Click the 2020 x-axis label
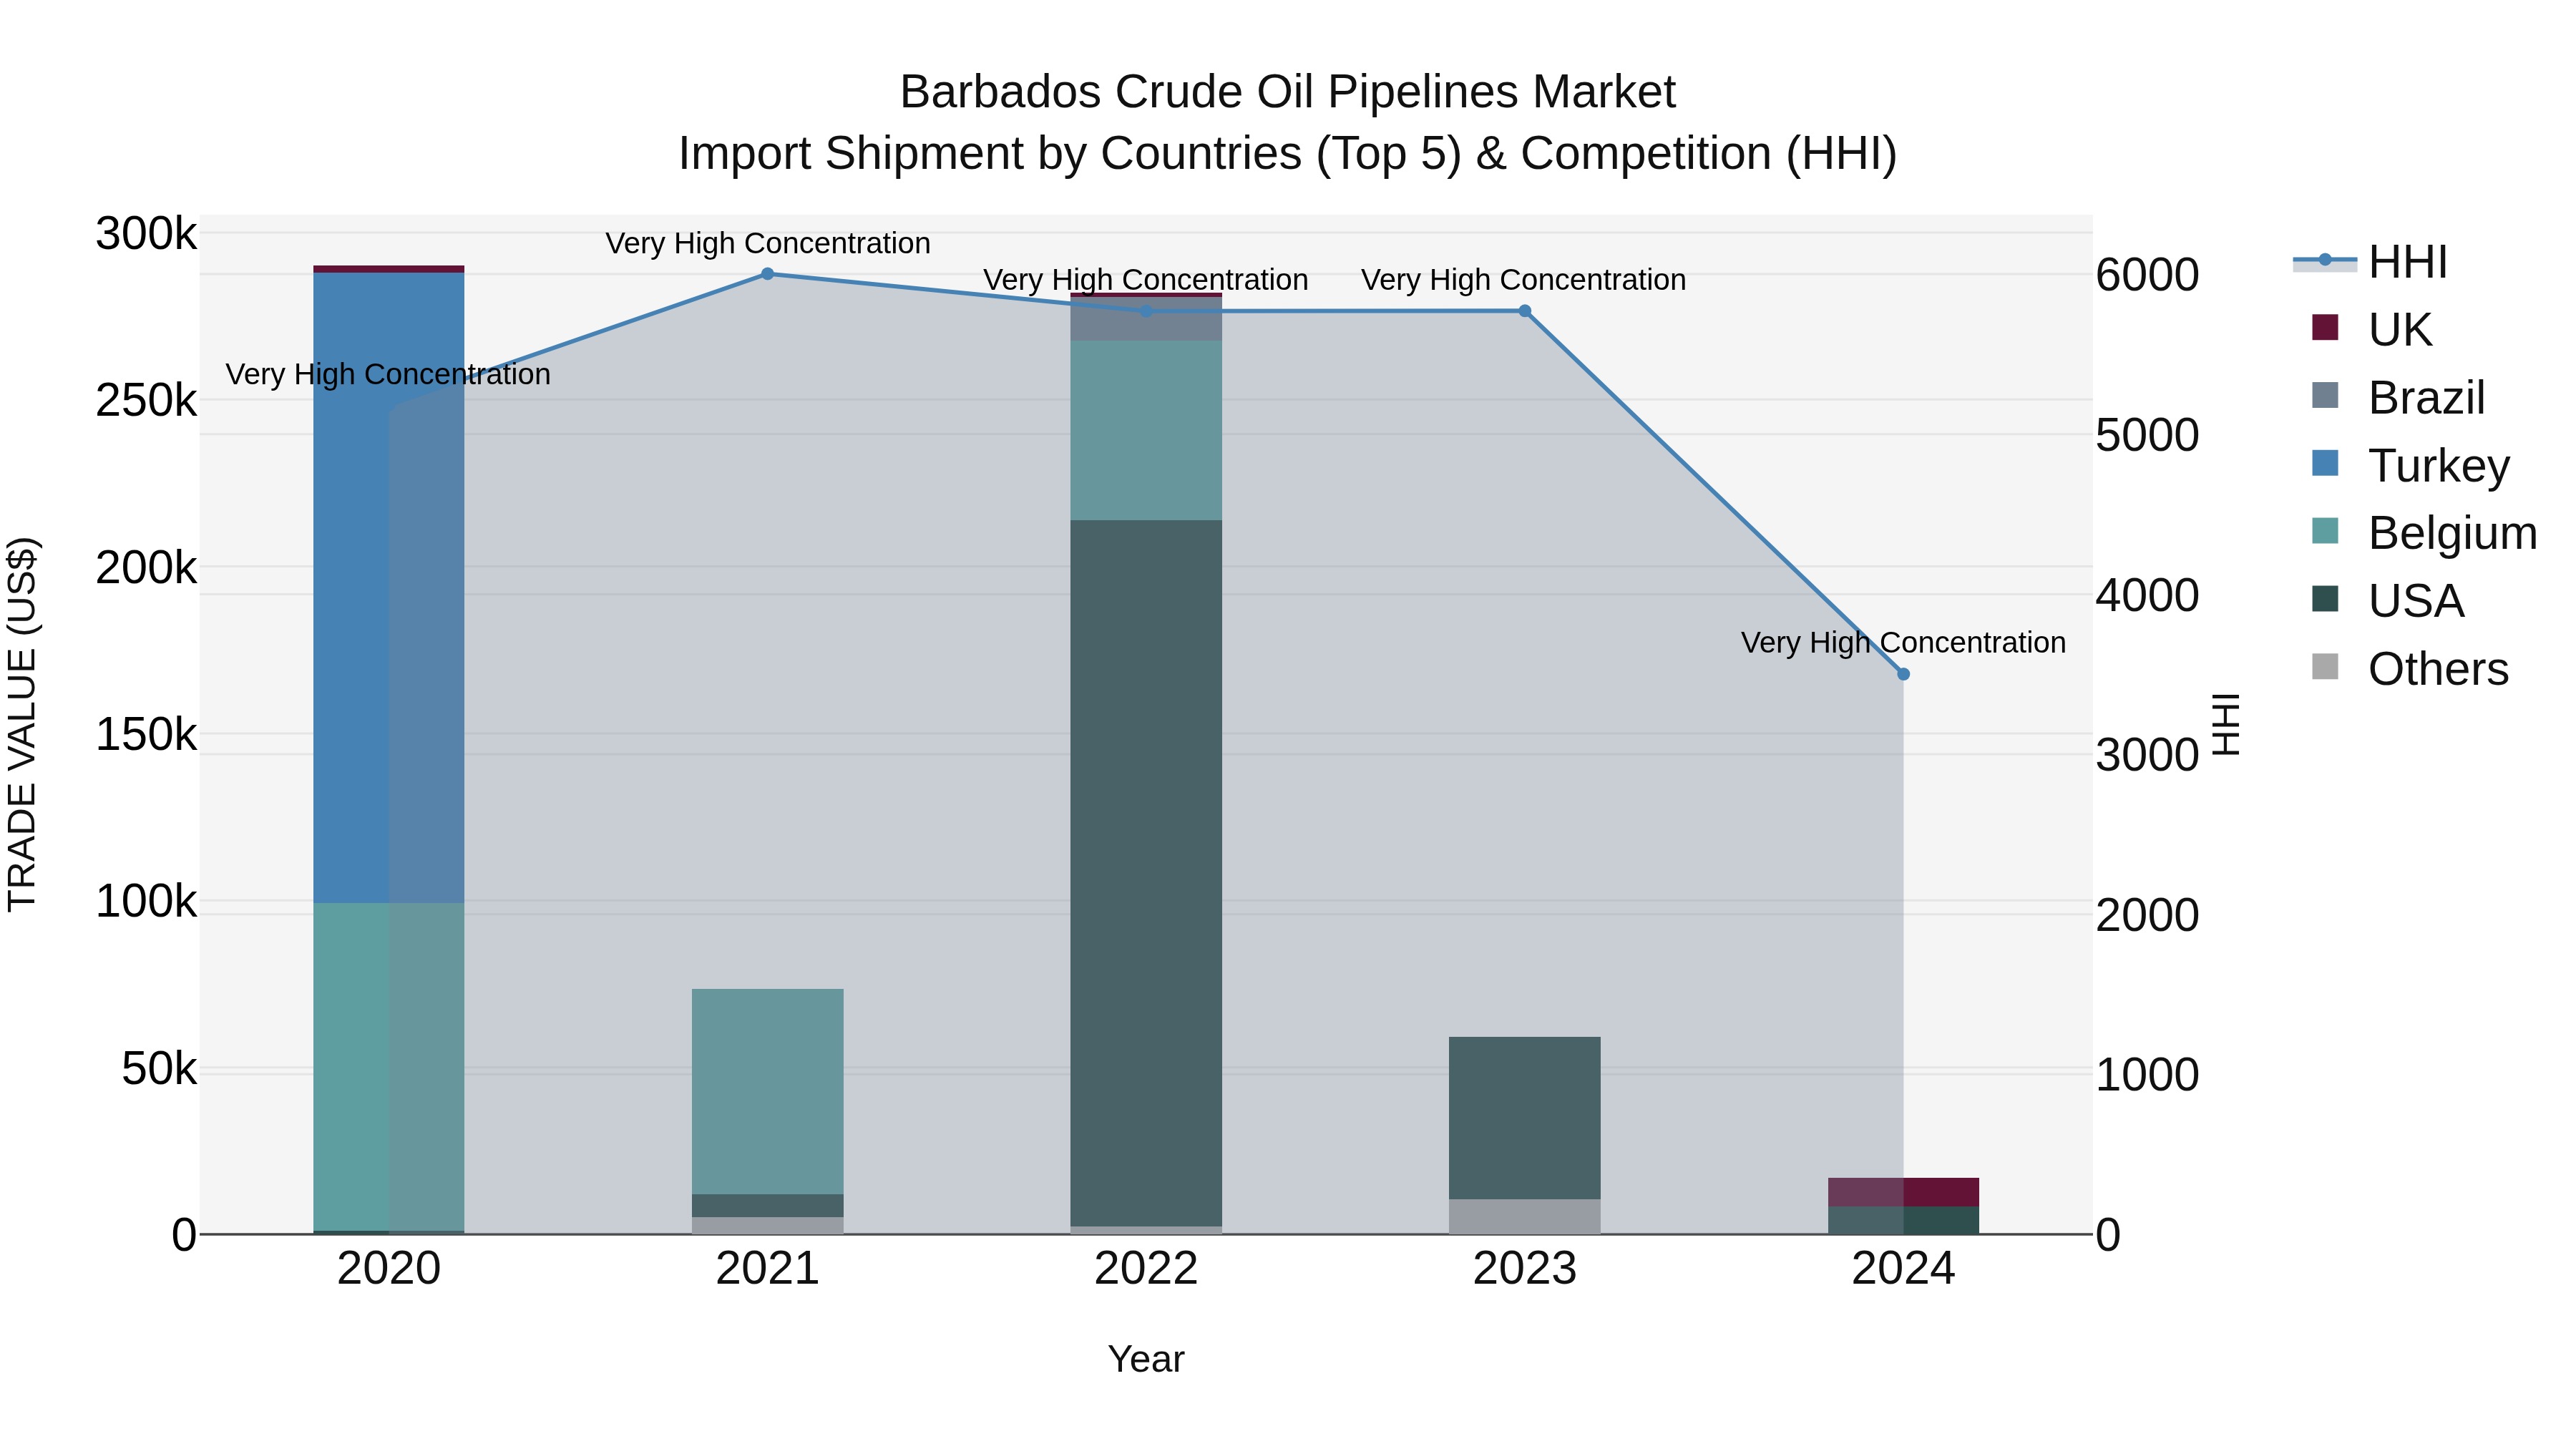 click(389, 1269)
